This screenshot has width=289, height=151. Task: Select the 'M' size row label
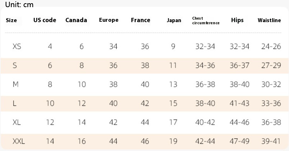[15, 84]
